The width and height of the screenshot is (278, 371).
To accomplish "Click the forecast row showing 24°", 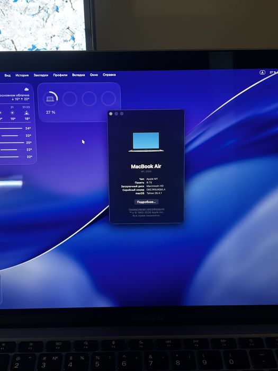I will coord(15,128).
